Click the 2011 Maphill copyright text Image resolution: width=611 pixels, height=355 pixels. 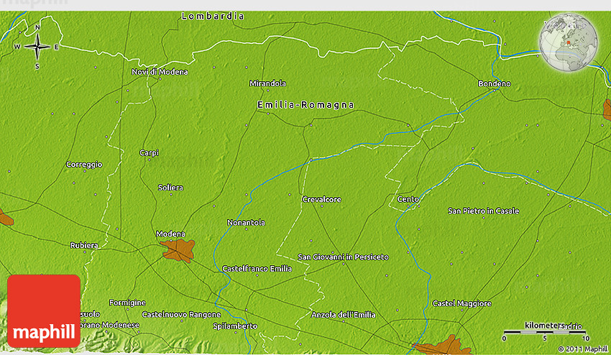582,349
